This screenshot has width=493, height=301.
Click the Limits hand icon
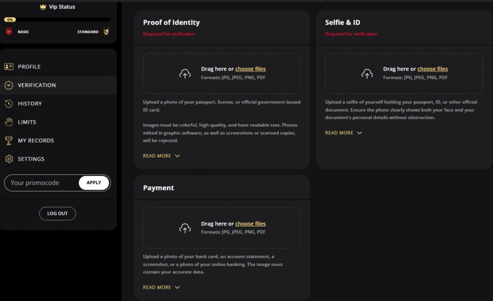(9, 122)
